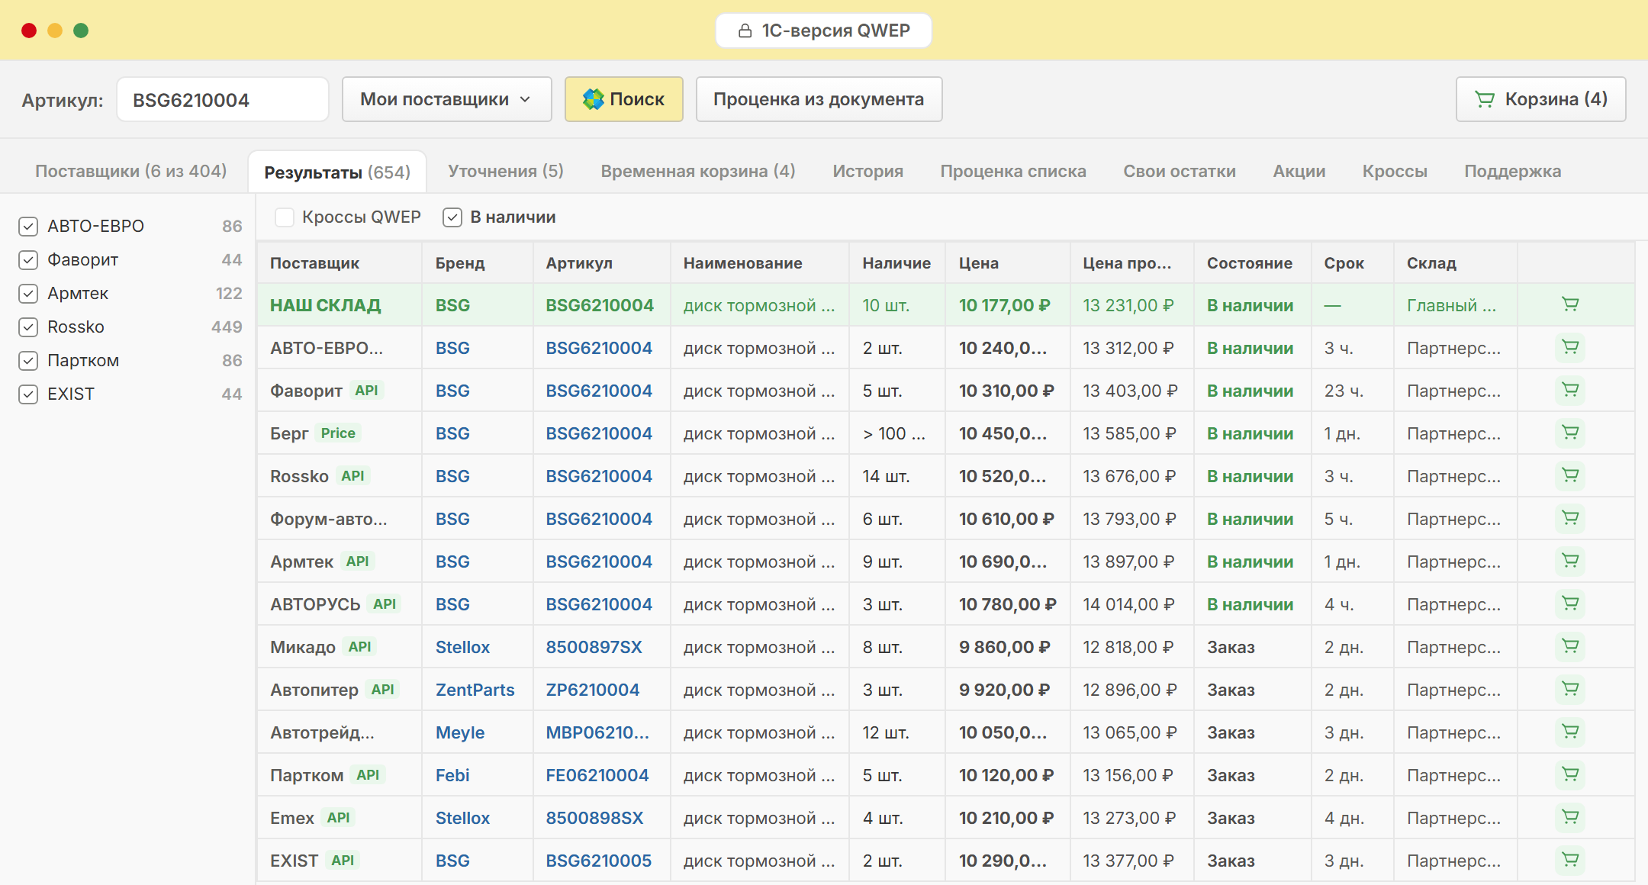Disable the В наличии filter

(452, 217)
